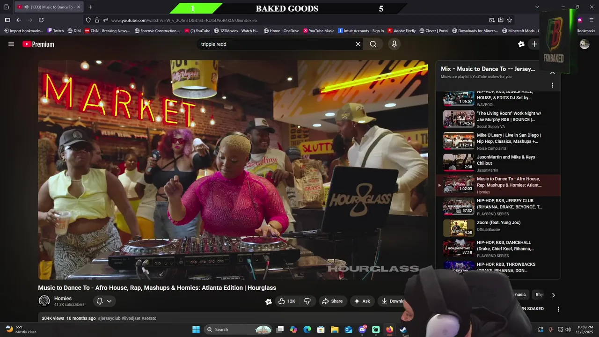
Task: Collapse the Mix playlist panel
Action: coord(552,73)
